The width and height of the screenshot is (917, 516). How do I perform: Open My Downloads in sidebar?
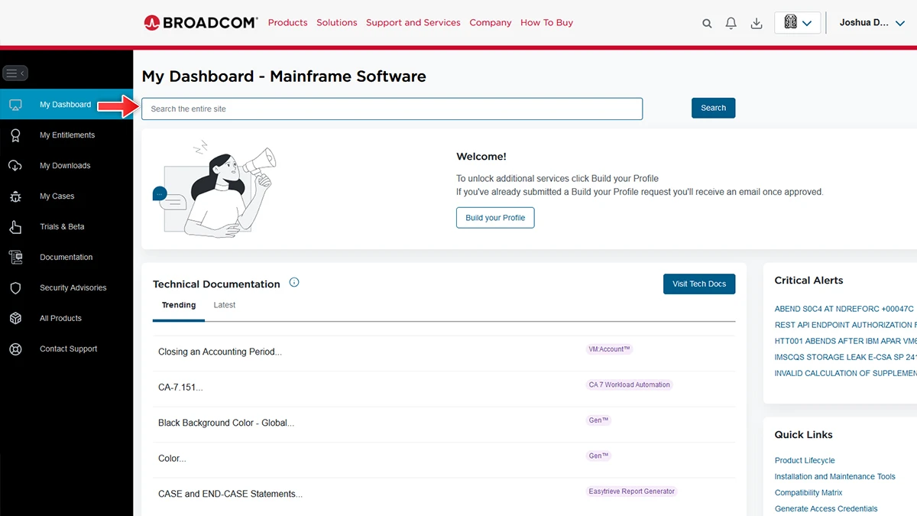click(x=66, y=166)
